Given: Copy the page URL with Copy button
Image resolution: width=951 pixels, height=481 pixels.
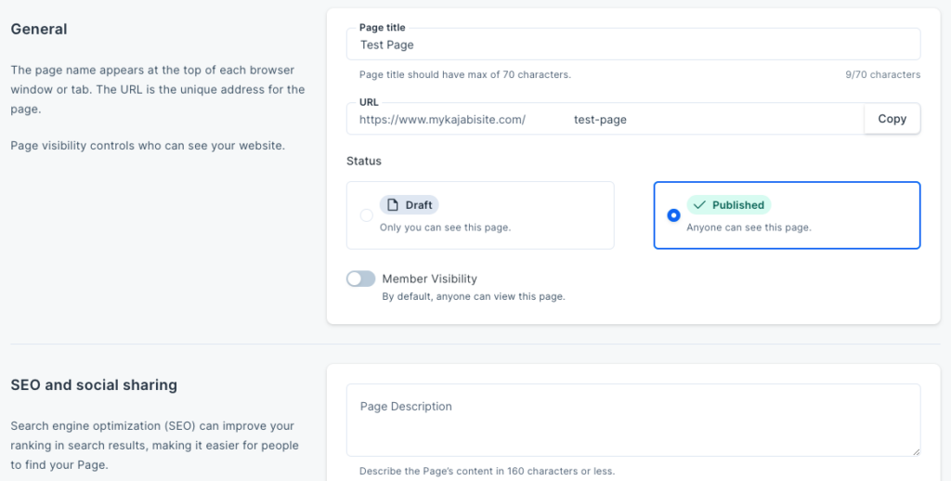Looking at the screenshot, I should (x=892, y=119).
